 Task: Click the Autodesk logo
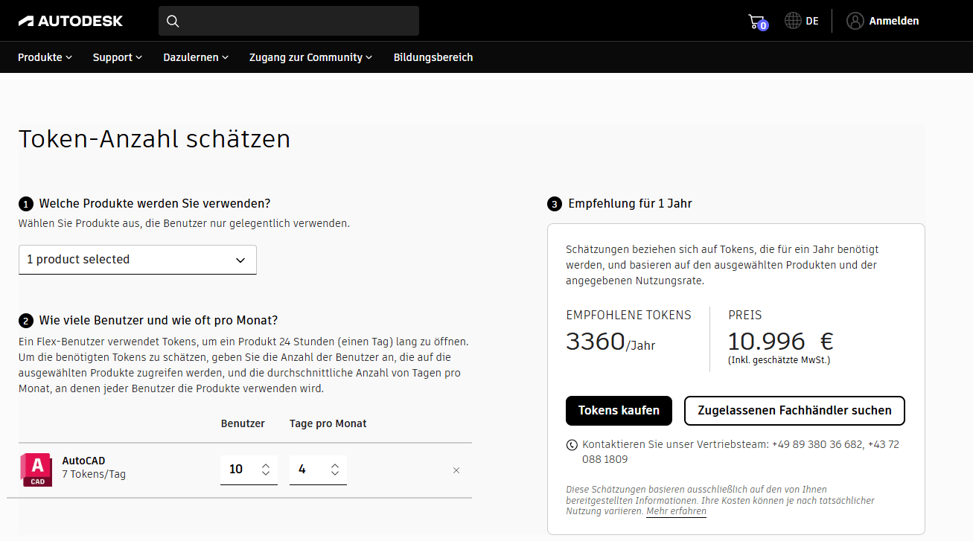coord(71,20)
